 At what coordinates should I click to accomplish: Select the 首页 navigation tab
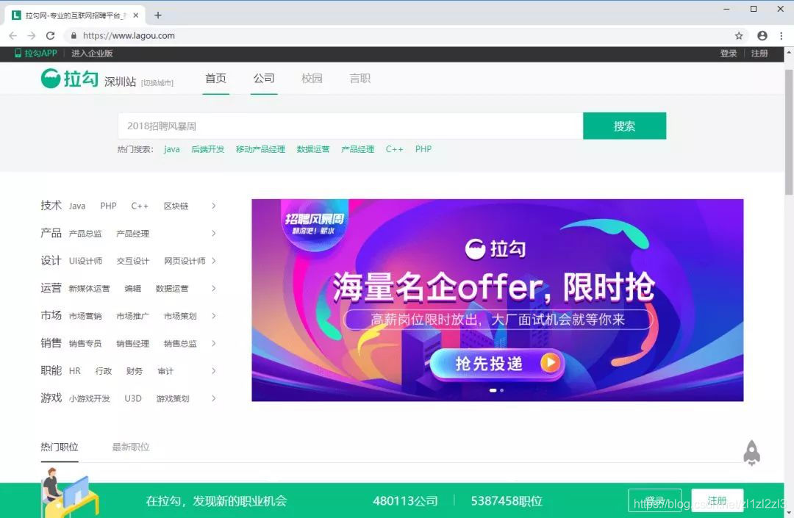point(215,79)
